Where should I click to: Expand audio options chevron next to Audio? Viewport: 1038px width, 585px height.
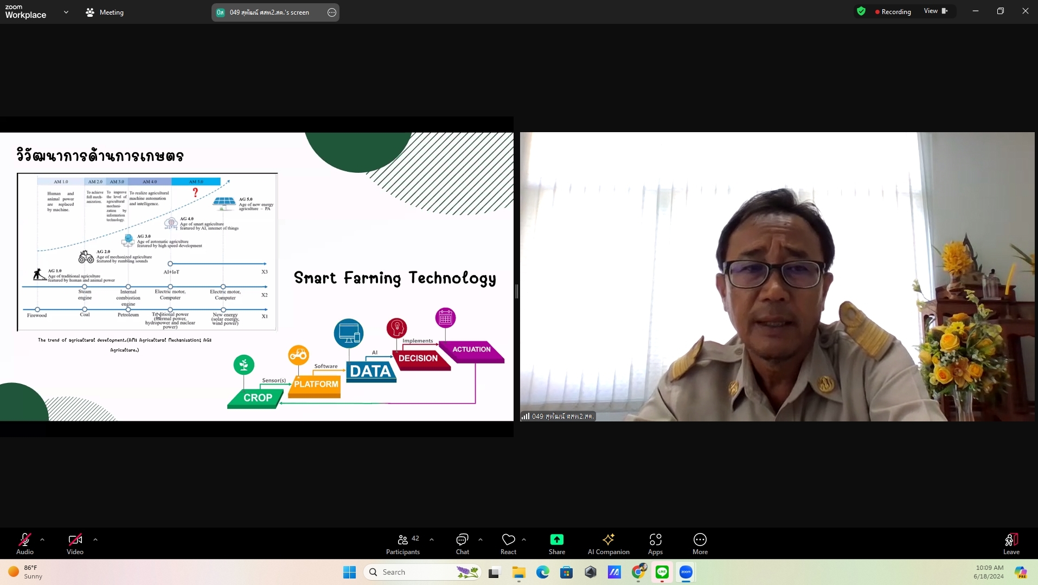(42, 539)
